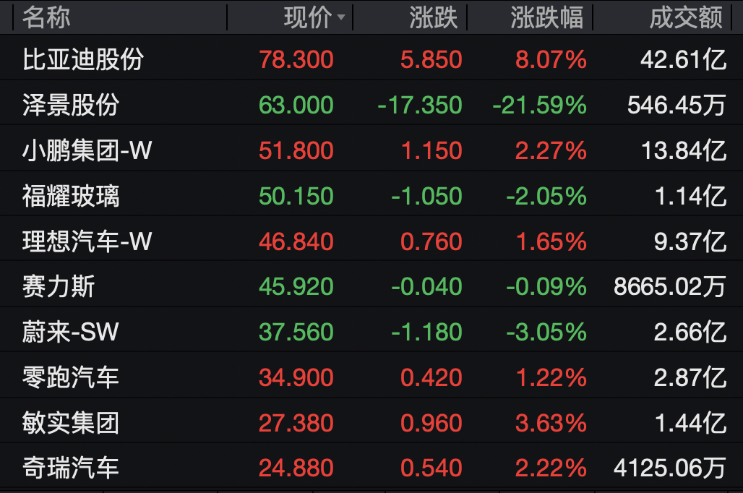Click the turnover 13.84亿
Screen dimensions: 743x493
pyautogui.click(x=683, y=150)
